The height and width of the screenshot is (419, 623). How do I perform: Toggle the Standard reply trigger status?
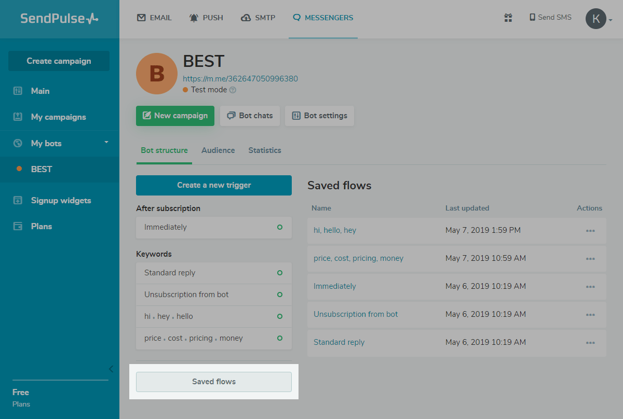(x=280, y=273)
